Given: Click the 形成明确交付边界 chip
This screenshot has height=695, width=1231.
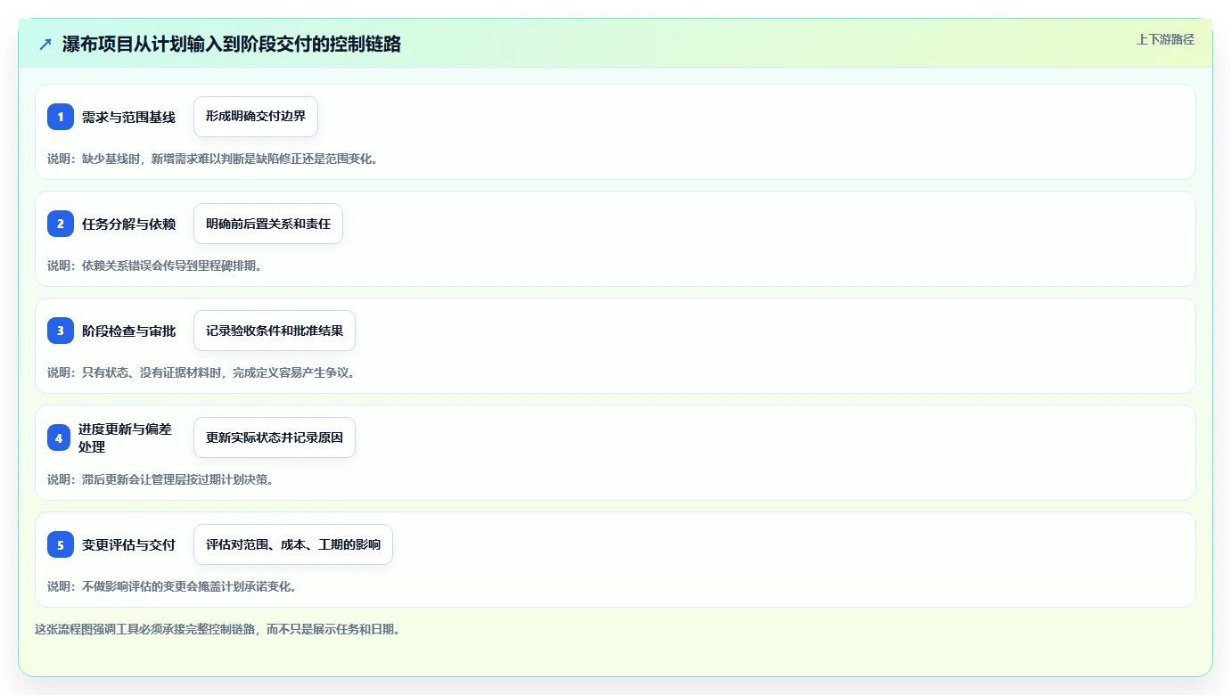Looking at the screenshot, I should (256, 117).
